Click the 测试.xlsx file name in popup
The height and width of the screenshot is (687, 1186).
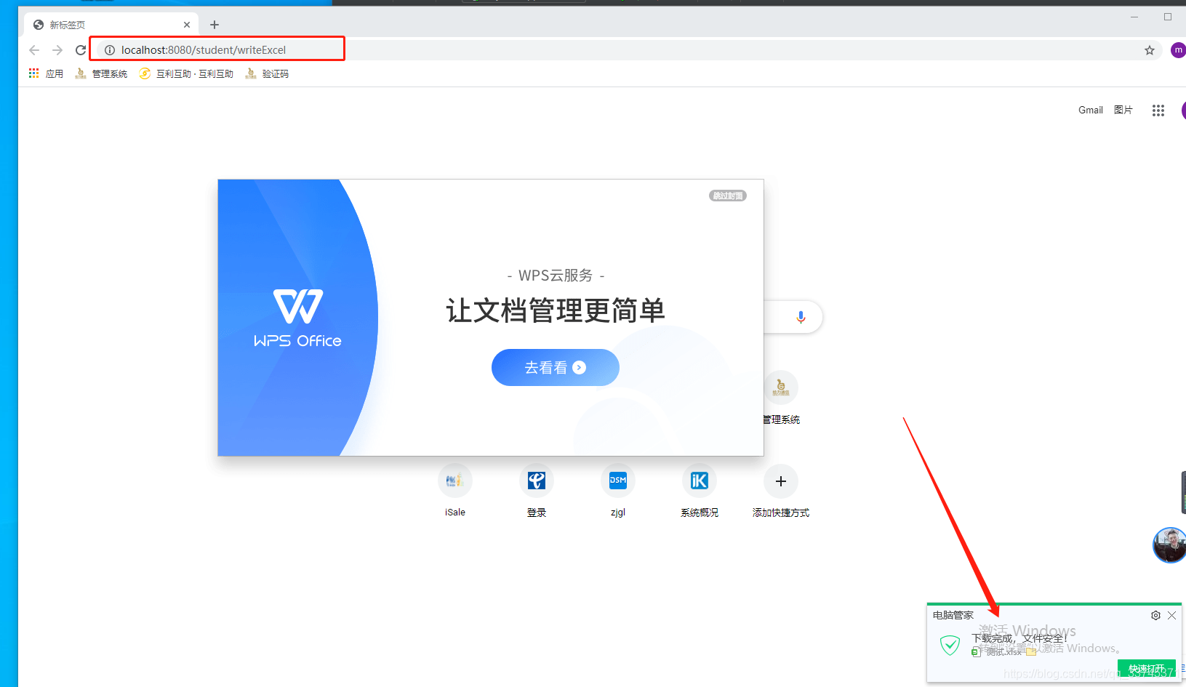(x=1004, y=652)
